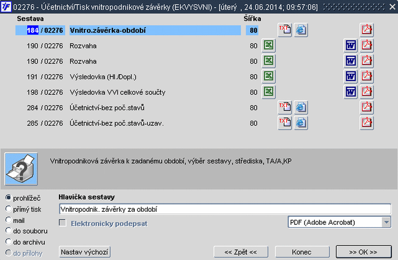Screen dimensions: 398x260
Task: Open browser preview for Vnitro.závěrka-období row
Action: coord(301,30)
